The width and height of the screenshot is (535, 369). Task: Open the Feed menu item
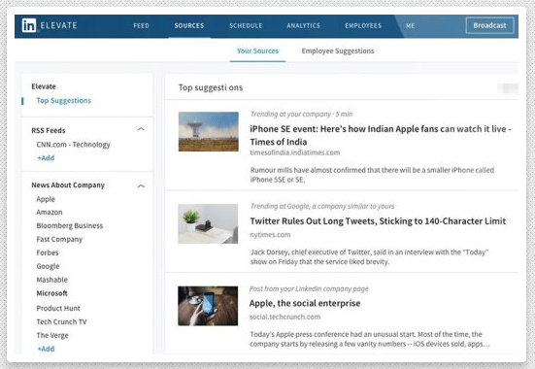point(141,25)
